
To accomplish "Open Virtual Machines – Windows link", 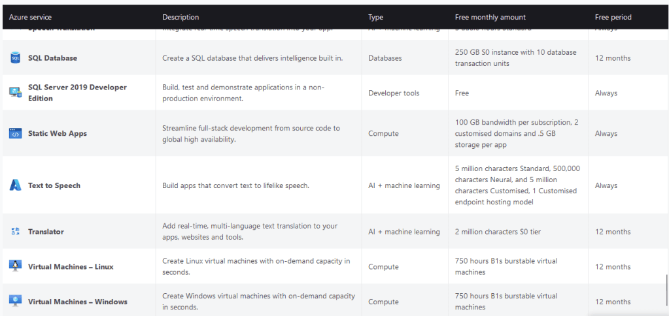I will click(77, 302).
